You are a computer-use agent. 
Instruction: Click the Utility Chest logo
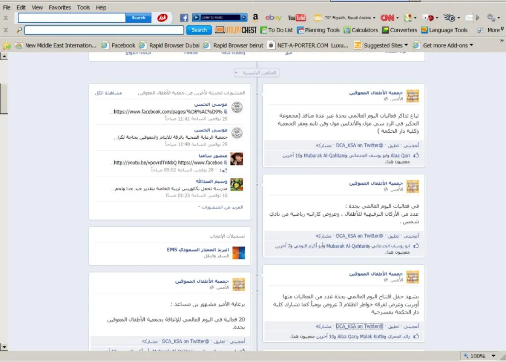click(x=236, y=30)
